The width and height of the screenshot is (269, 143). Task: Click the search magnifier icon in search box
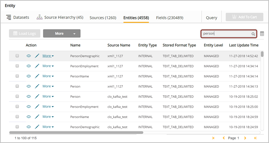point(253,34)
